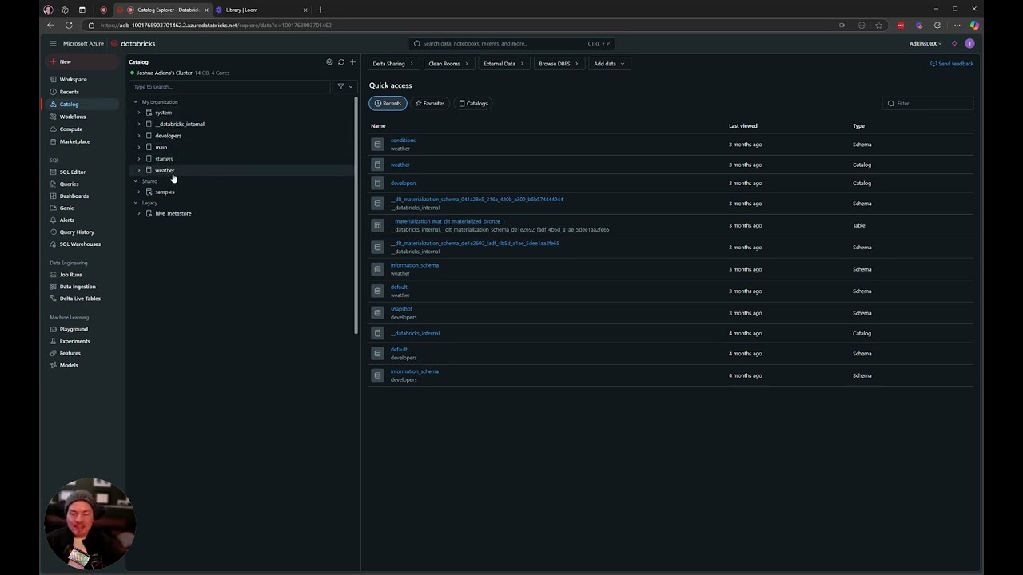Open Genie in the sidebar
1023x575 pixels.
tap(66, 208)
